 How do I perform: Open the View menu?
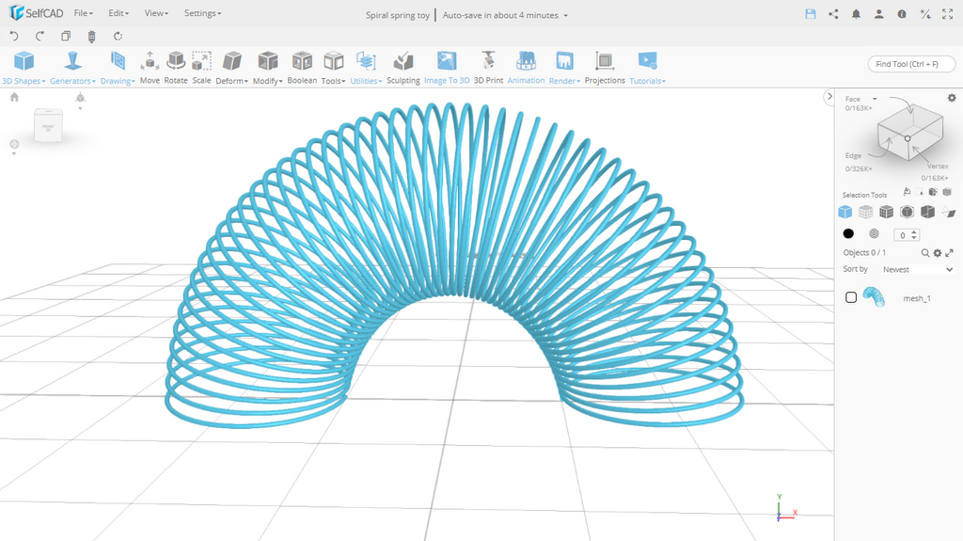pos(156,13)
